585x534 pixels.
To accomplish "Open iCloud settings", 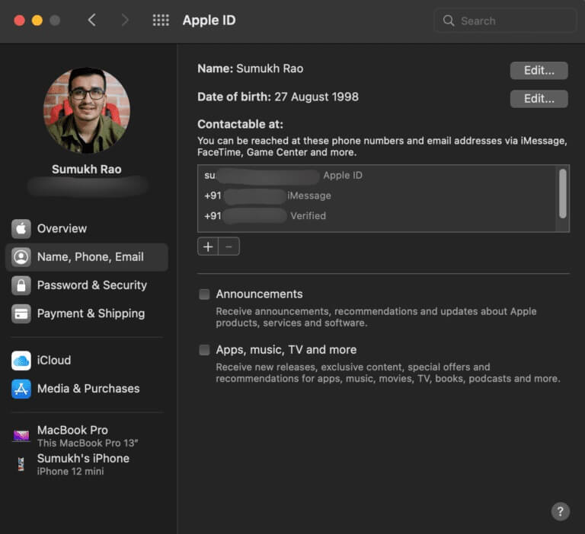I will 87,361.
